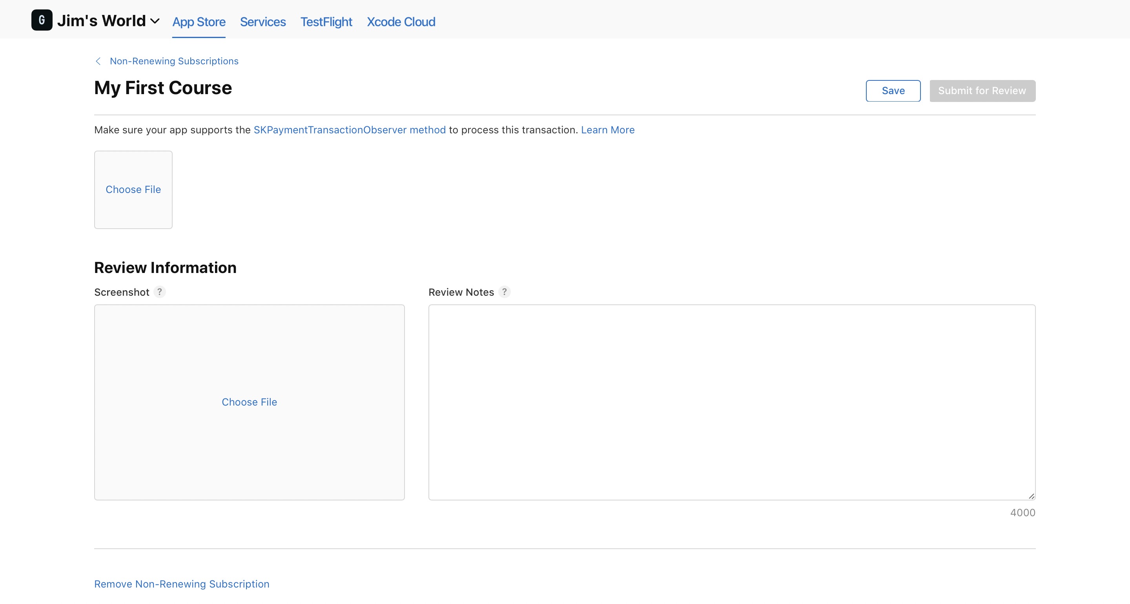Open the SKPaymentTransactionObserver method link
Image resolution: width=1130 pixels, height=604 pixels.
tap(349, 130)
